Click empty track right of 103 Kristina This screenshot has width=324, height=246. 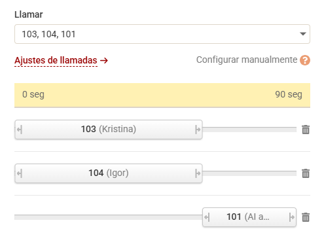pyautogui.click(x=249, y=130)
